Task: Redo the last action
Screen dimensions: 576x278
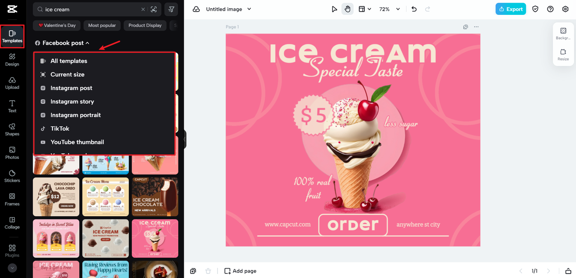Action: 428,9
